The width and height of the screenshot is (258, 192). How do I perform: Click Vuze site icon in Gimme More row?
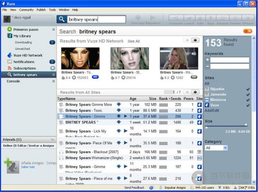(200, 105)
